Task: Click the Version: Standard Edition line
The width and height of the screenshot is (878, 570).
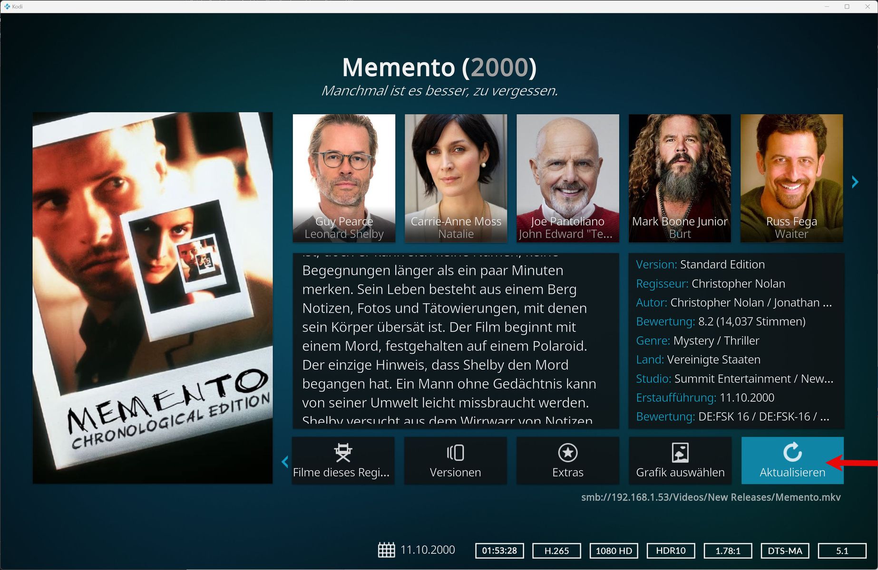Action: tap(700, 265)
